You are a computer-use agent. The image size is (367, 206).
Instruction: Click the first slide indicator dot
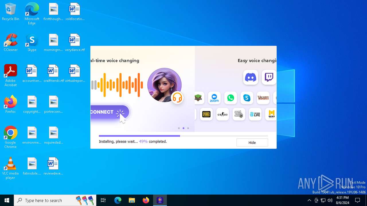click(179, 128)
